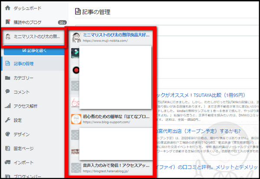Image resolution: width=260 pixels, height=179 pixels.
Task: Click the speech bubble コメント icon
Action: click(x=8, y=92)
